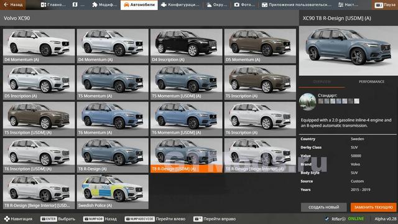Image resolution: width=398 pixels, height=224 pixels.
Task: Open the Конфигурация vehicle tab
Action: (x=180, y=5)
